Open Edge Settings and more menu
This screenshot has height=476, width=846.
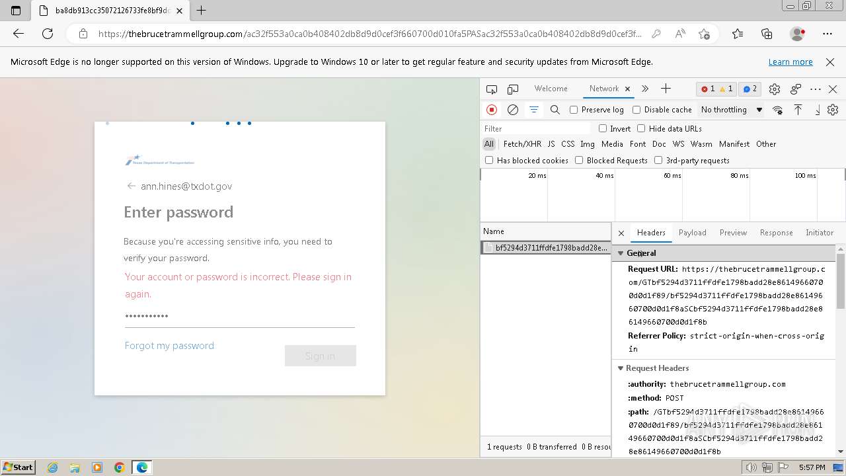[827, 34]
